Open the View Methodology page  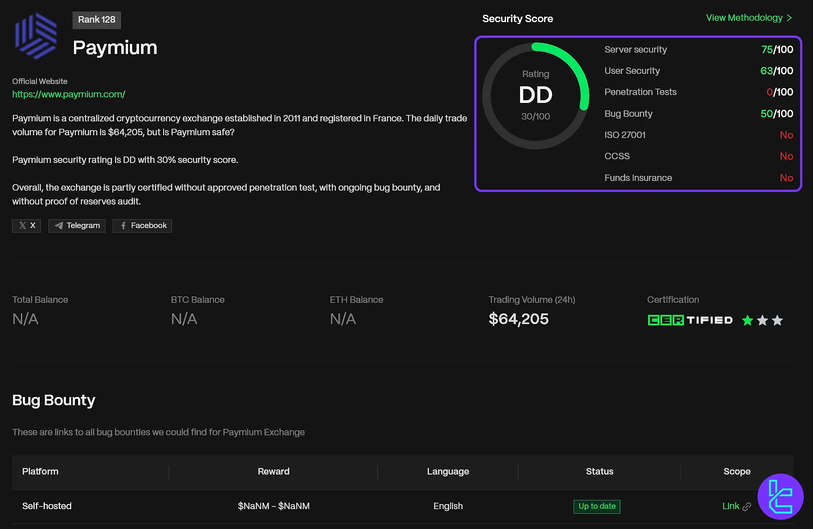746,18
